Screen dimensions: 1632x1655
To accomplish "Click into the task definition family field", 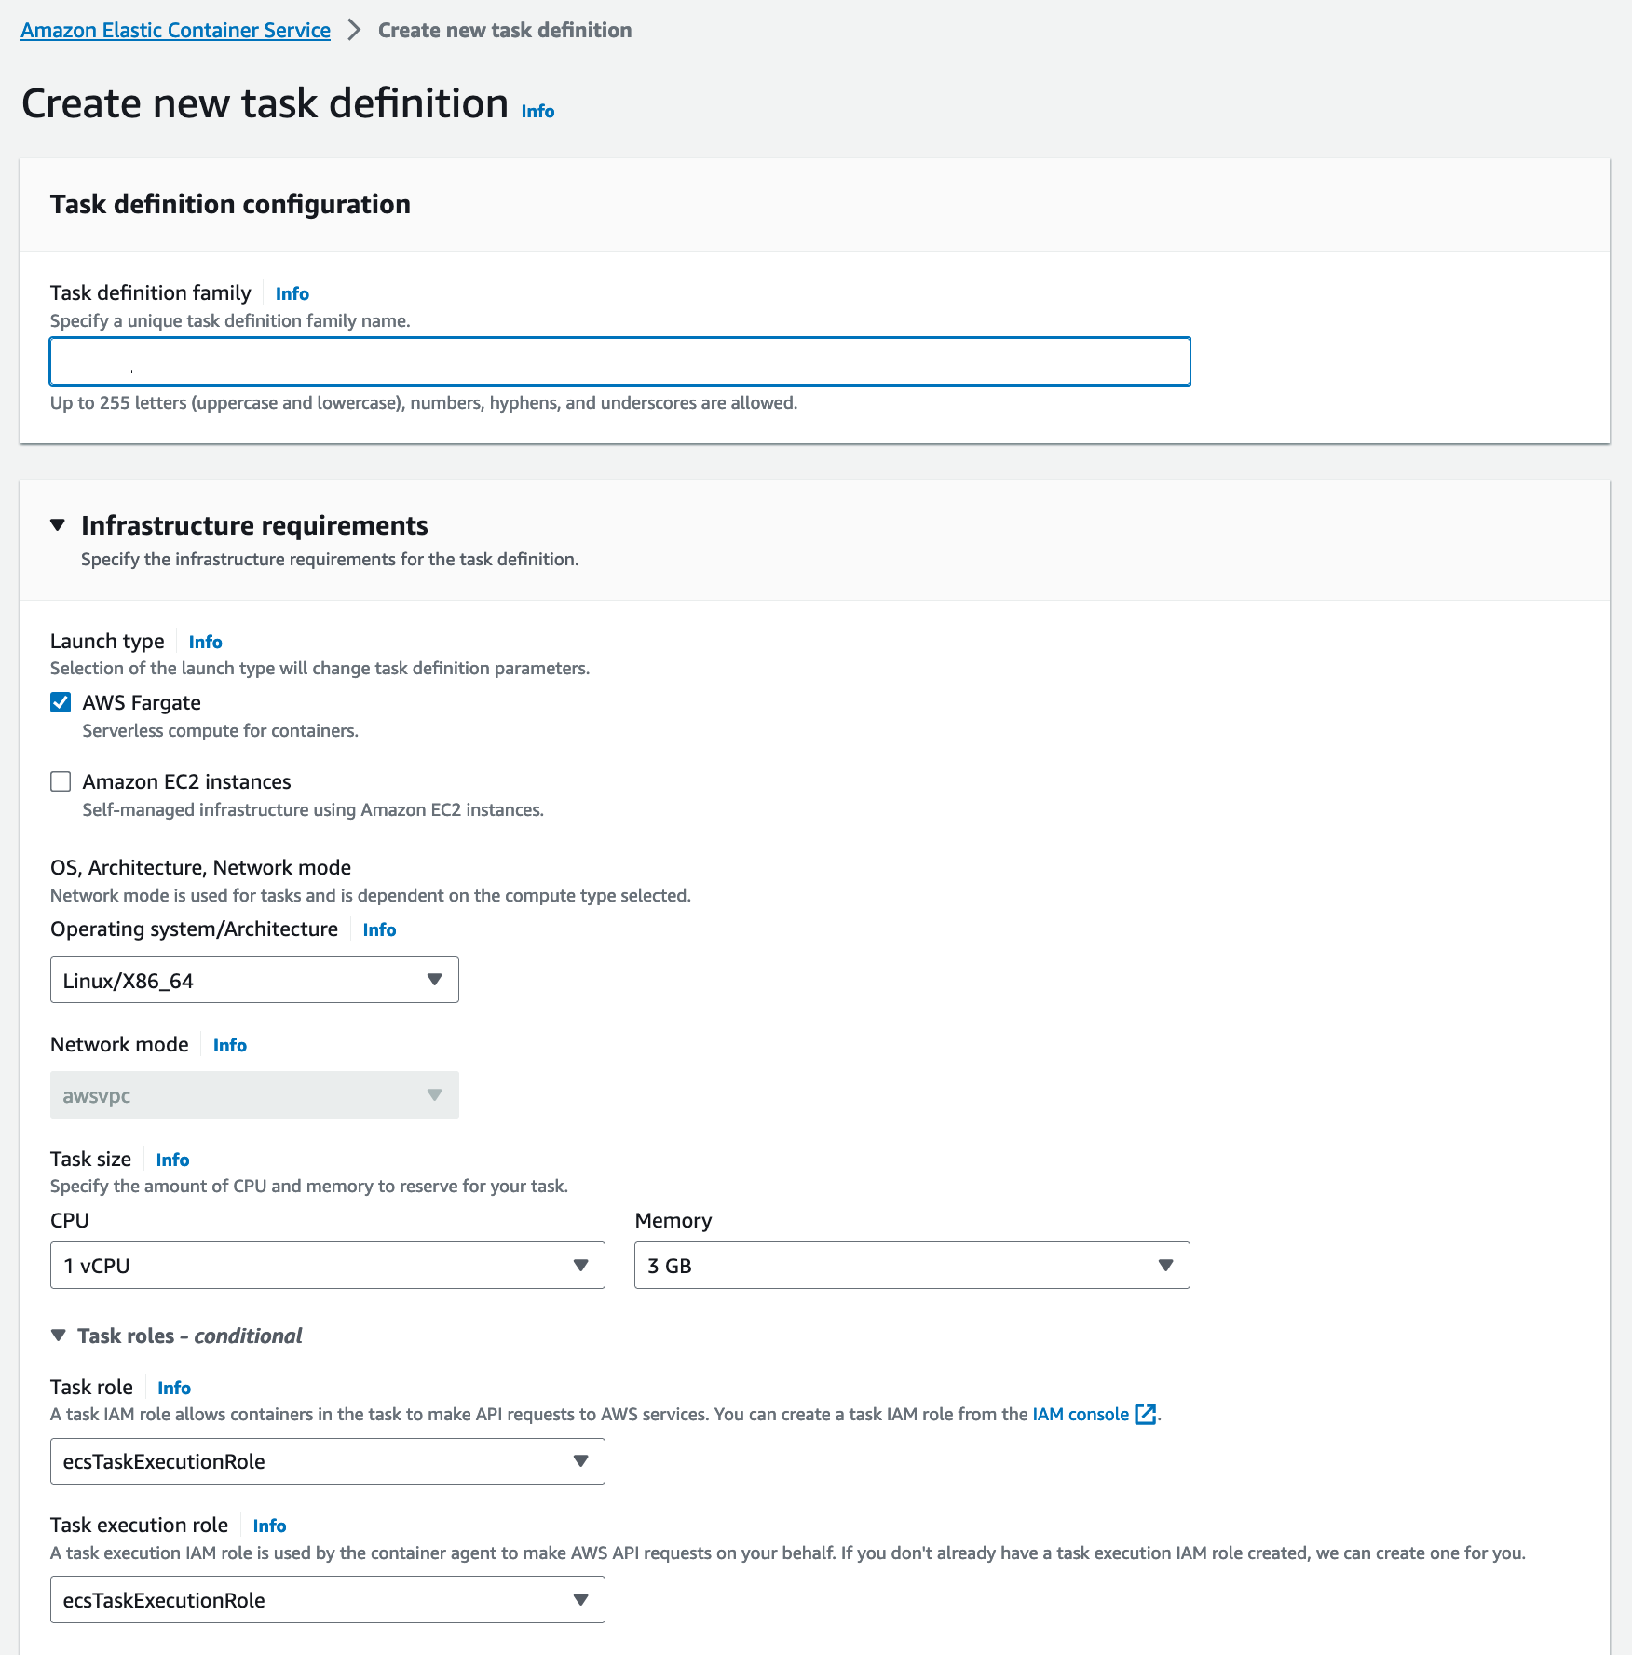I will (x=619, y=361).
